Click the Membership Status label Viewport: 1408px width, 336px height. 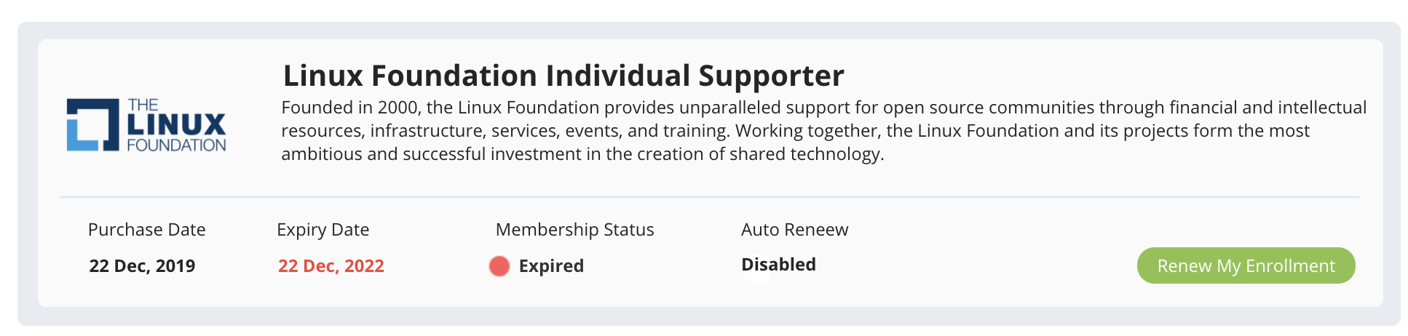574,230
